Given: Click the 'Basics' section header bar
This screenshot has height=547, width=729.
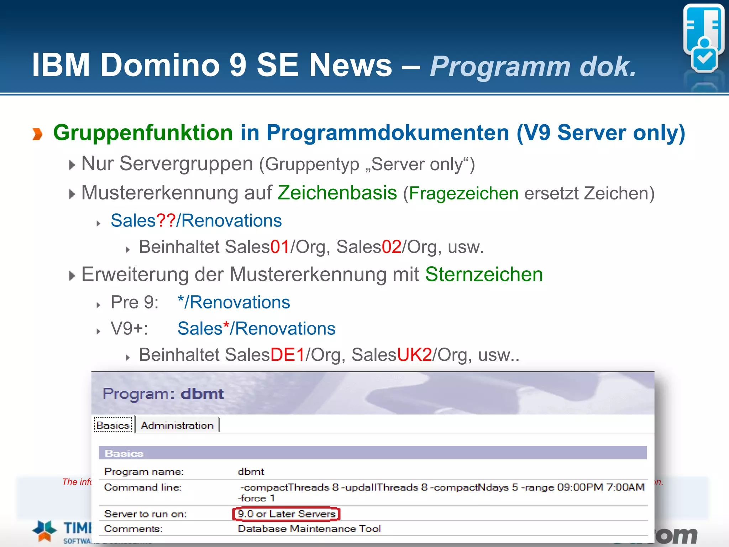Looking at the screenshot, I should (373, 453).
